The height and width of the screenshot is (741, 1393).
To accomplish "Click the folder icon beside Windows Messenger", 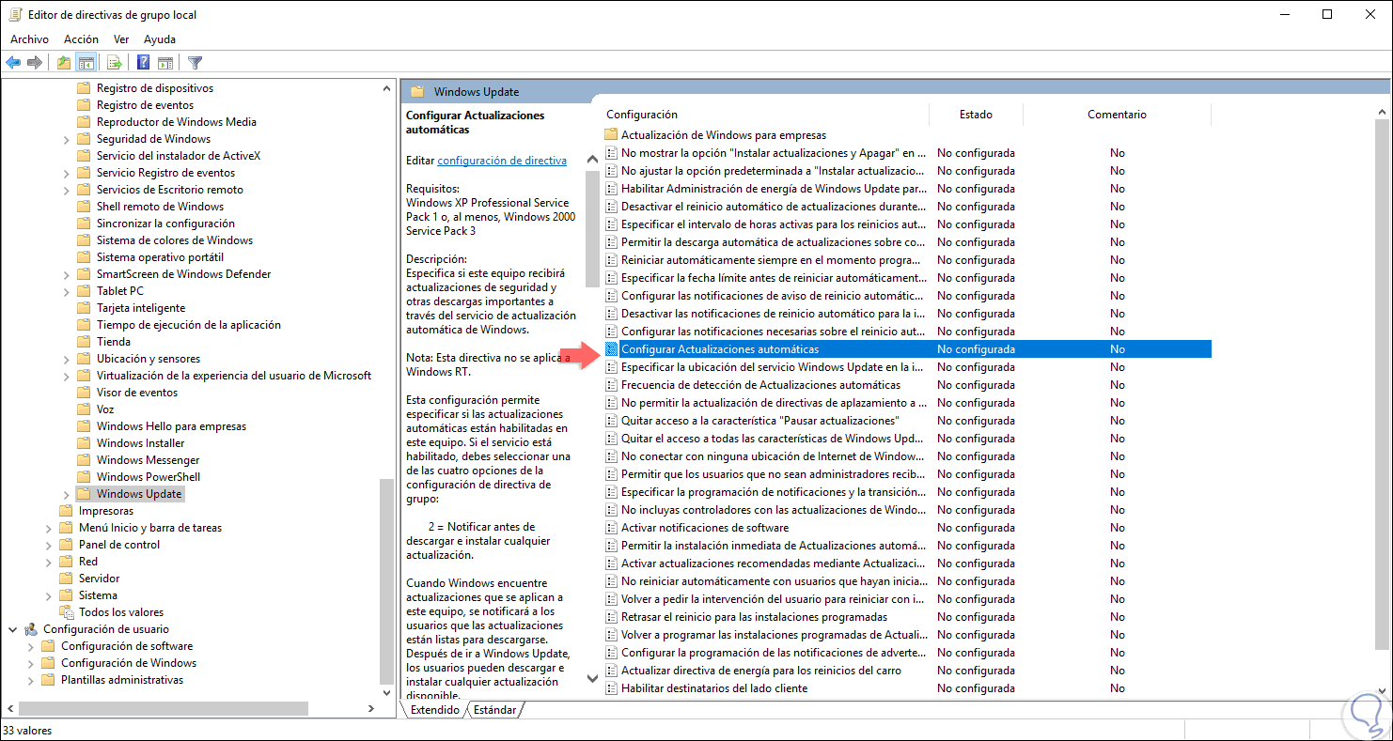I will 84,460.
